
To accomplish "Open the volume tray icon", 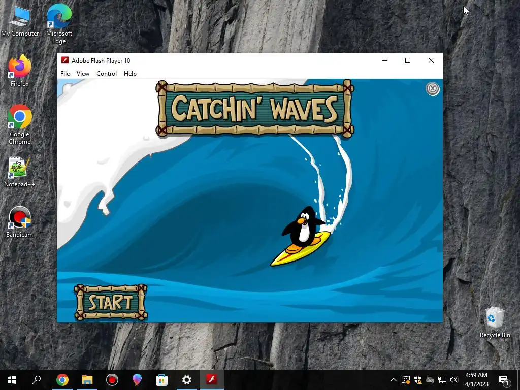I will click(454, 380).
